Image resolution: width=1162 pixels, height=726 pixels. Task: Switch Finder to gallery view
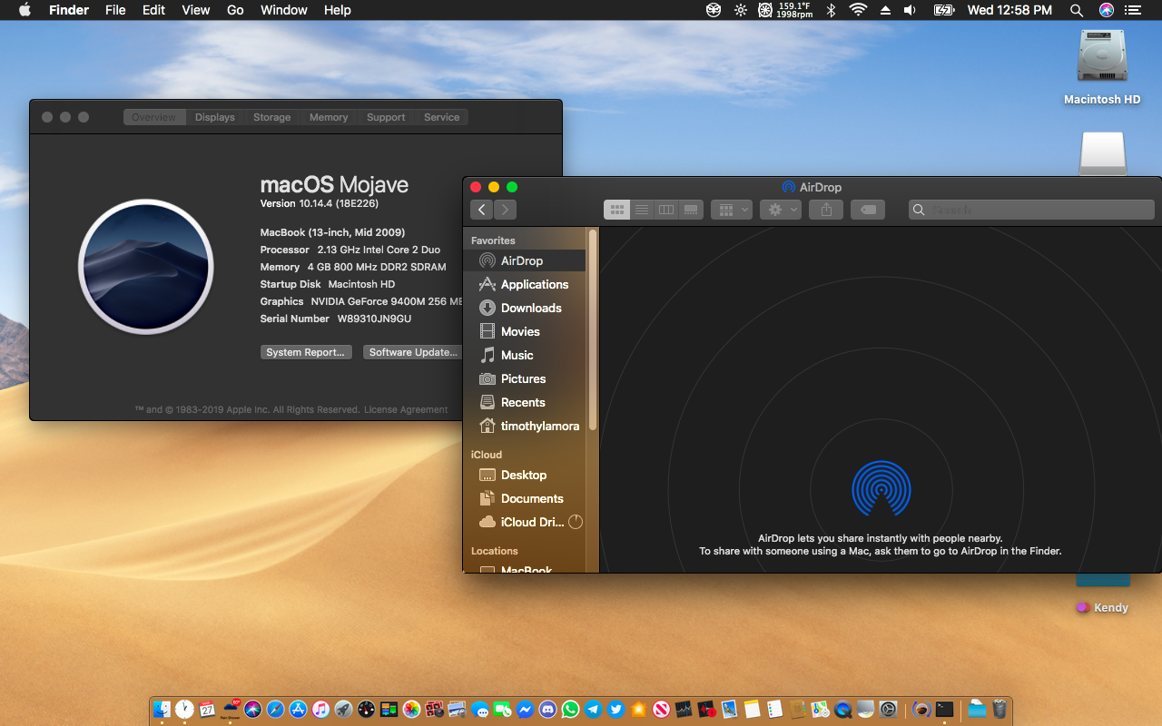click(x=691, y=210)
